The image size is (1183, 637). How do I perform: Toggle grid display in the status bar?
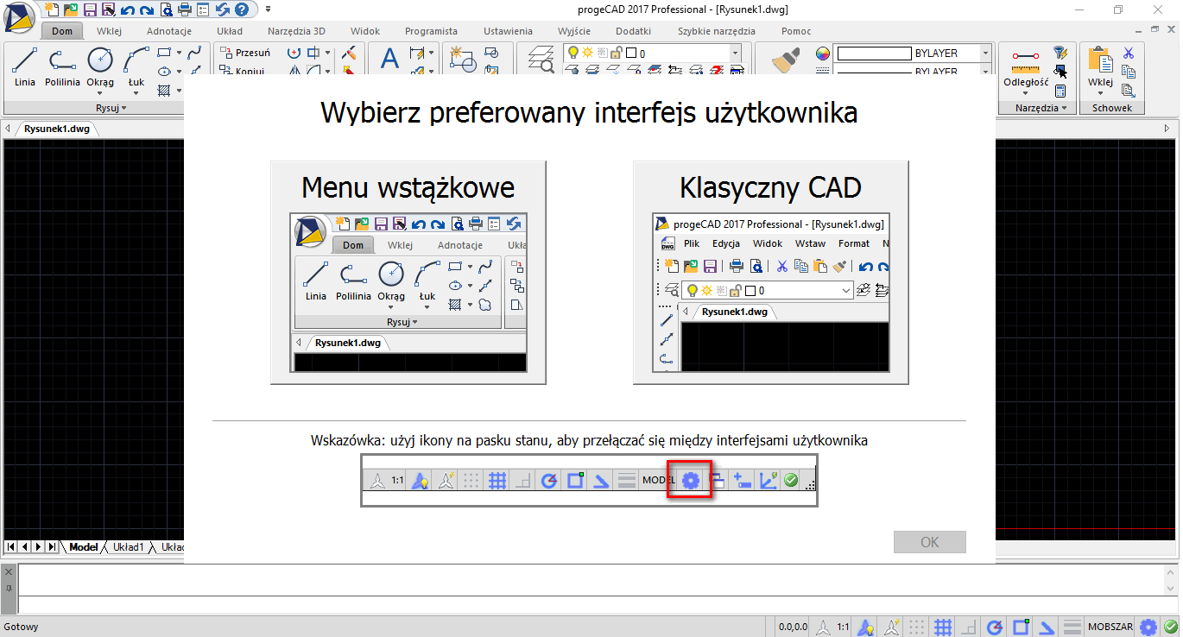(x=944, y=628)
